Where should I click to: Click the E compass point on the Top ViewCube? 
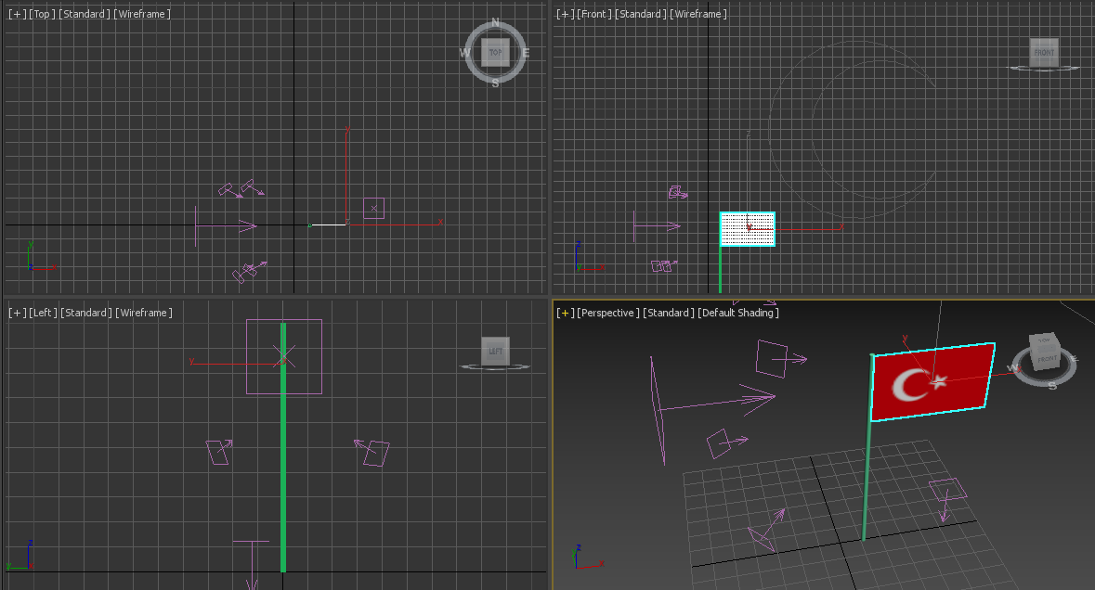pos(526,52)
